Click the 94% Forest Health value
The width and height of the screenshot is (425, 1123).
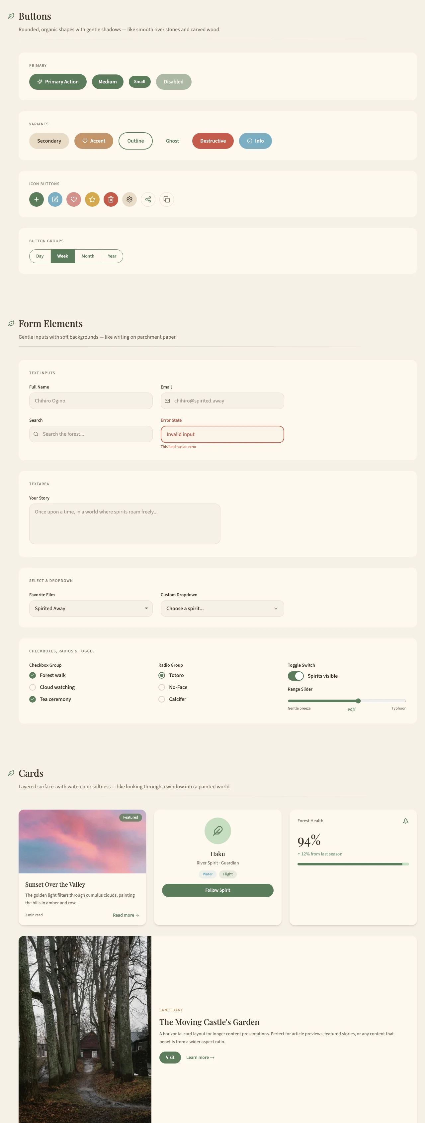(309, 841)
